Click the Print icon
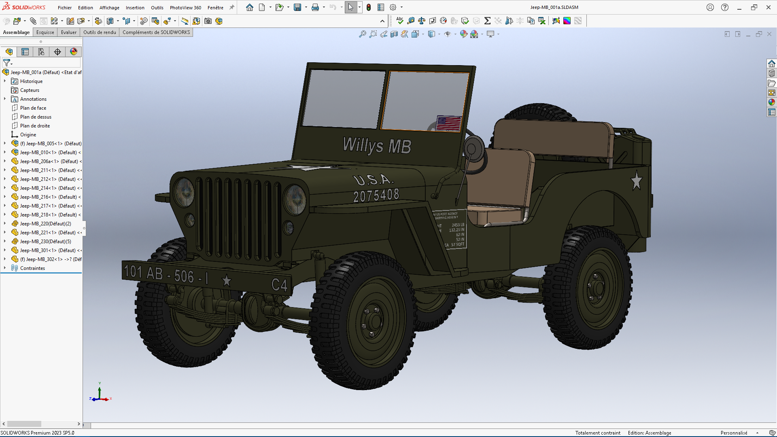 pos(315,7)
